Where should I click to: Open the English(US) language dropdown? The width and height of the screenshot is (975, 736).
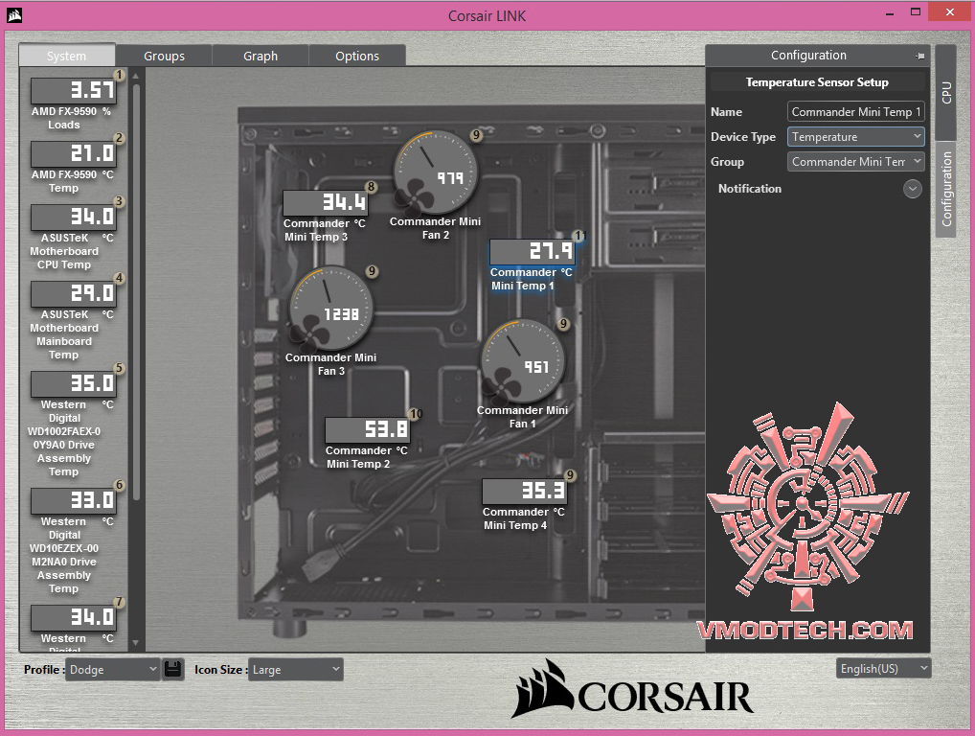(x=883, y=668)
